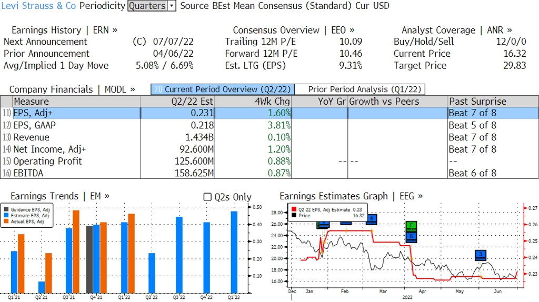Enable the Q2s Only checkbox
539x302 pixels.
coord(207,197)
